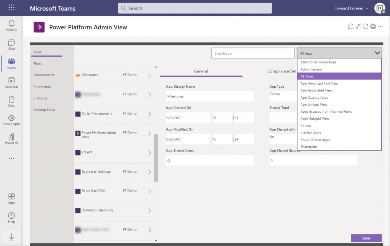Open details arrow for RapidStartCRM
Image resolution: width=390 pixels, height=246 pixels.
(x=150, y=191)
